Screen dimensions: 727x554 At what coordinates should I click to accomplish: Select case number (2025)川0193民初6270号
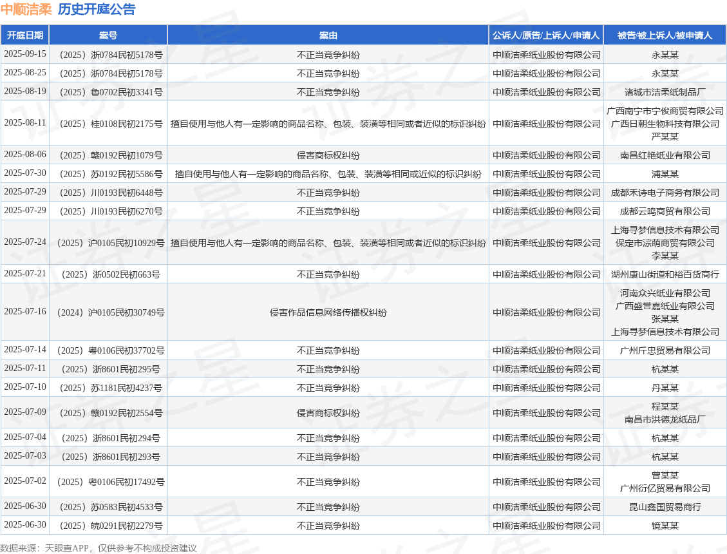pos(108,211)
